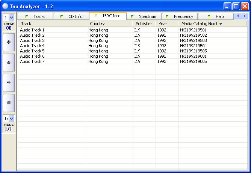Open the CD Info tab
The image size is (251, 173).
point(71,16)
